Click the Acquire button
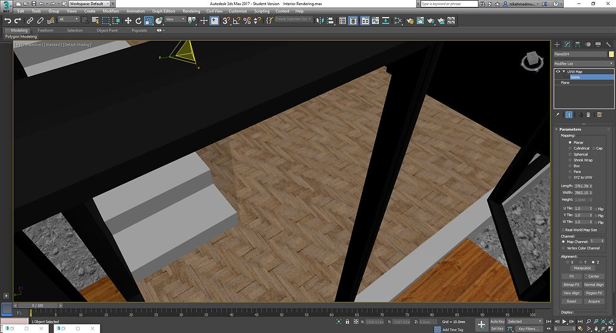Screen dimensions: 616x333 [x=594, y=301]
